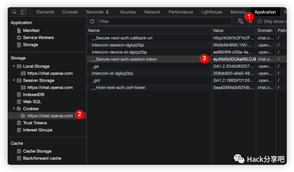Click the 3aaa0384a3d52fdb csrf-token value cell
Screen dimensions: 294x172
pos(234,87)
